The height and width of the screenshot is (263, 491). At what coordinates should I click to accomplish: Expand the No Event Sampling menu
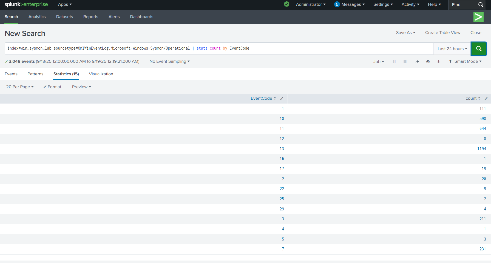point(169,61)
